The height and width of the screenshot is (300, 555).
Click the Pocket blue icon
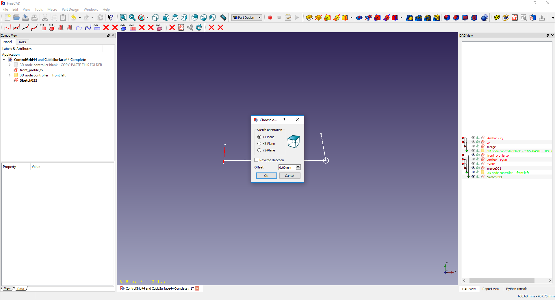pos(359,18)
